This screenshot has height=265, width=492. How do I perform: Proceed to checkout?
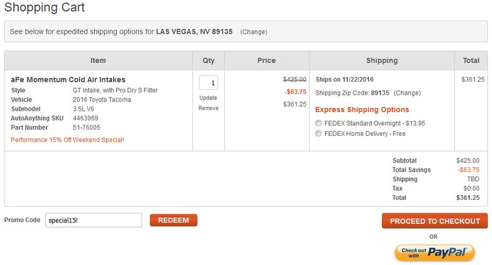(x=435, y=221)
